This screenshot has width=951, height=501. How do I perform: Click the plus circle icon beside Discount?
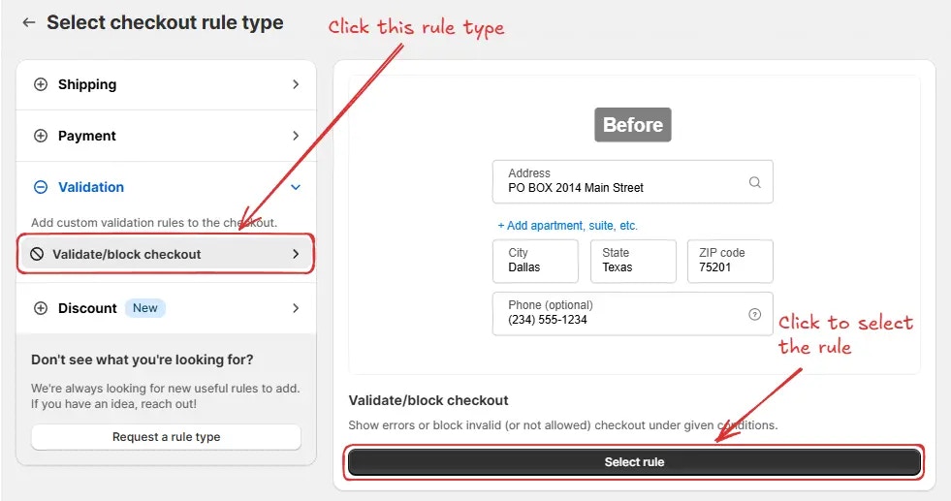(41, 308)
